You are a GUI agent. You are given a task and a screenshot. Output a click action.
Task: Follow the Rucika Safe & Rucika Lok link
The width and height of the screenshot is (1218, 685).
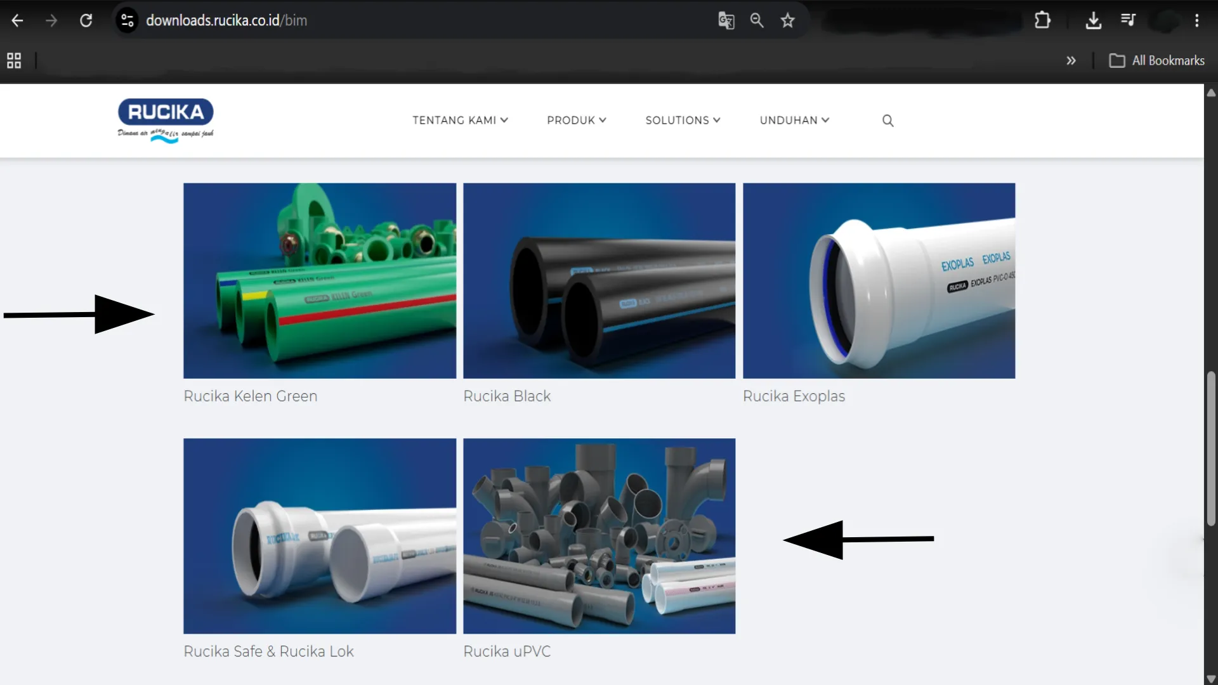coord(268,651)
